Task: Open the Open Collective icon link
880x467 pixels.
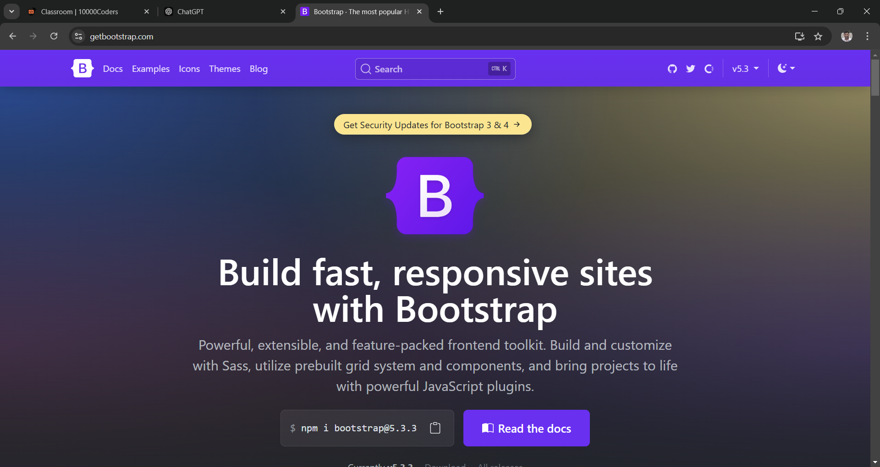Action: 709,69
